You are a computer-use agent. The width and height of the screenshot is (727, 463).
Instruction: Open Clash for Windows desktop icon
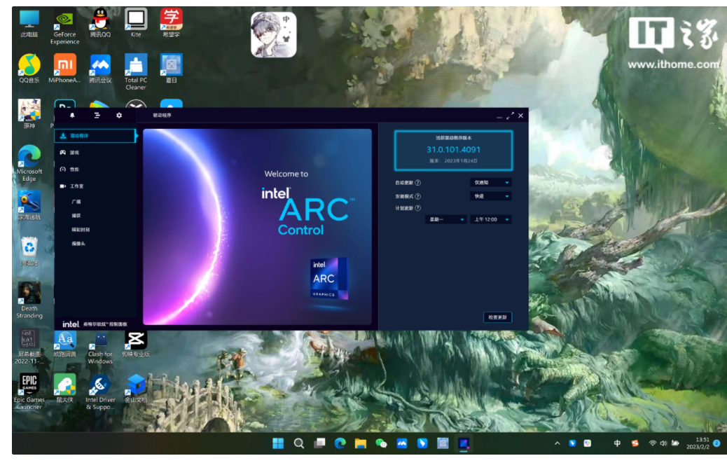point(100,347)
